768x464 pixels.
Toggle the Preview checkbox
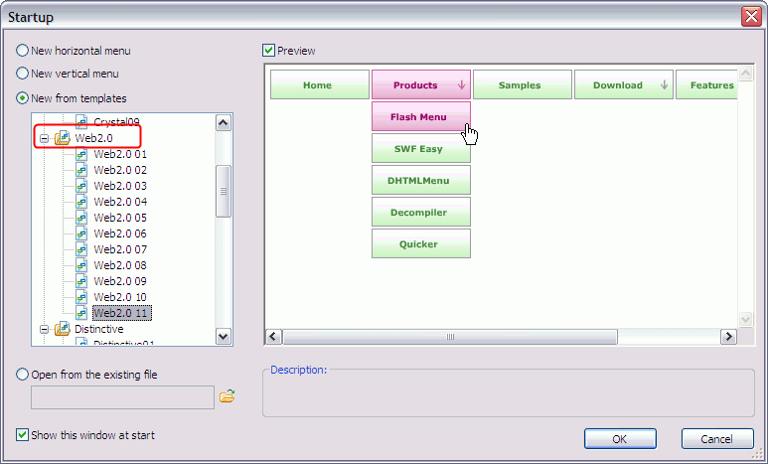point(268,51)
